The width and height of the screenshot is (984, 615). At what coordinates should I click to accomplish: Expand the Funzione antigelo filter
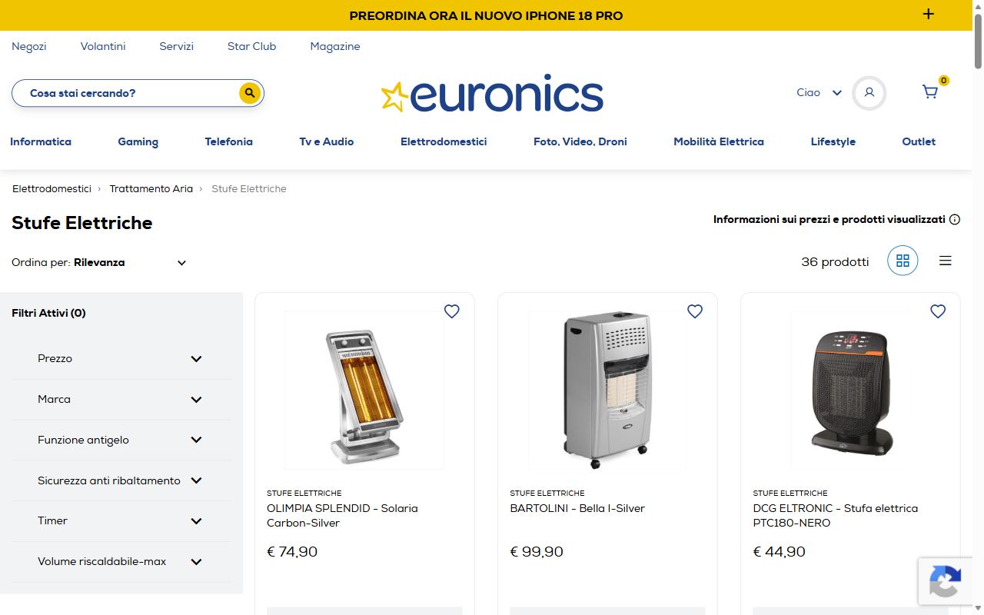(121, 440)
